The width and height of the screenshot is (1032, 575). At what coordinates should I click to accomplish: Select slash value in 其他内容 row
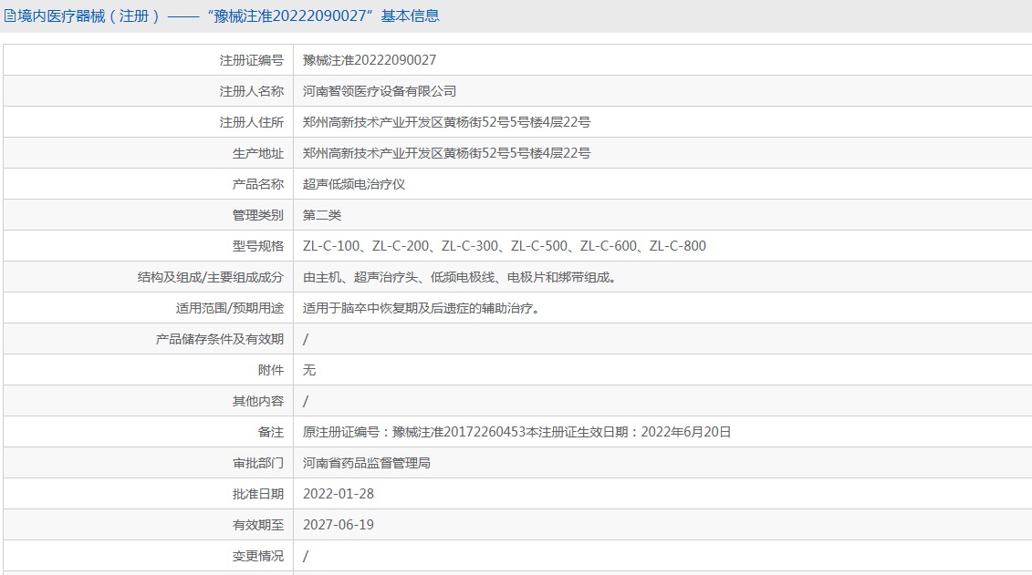coord(306,401)
